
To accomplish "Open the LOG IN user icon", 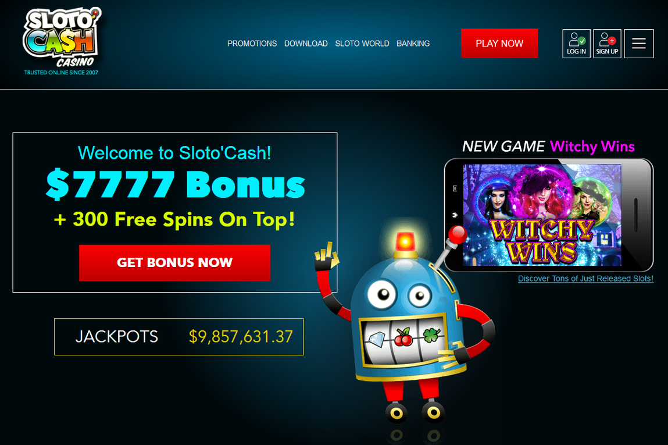I will (576, 44).
